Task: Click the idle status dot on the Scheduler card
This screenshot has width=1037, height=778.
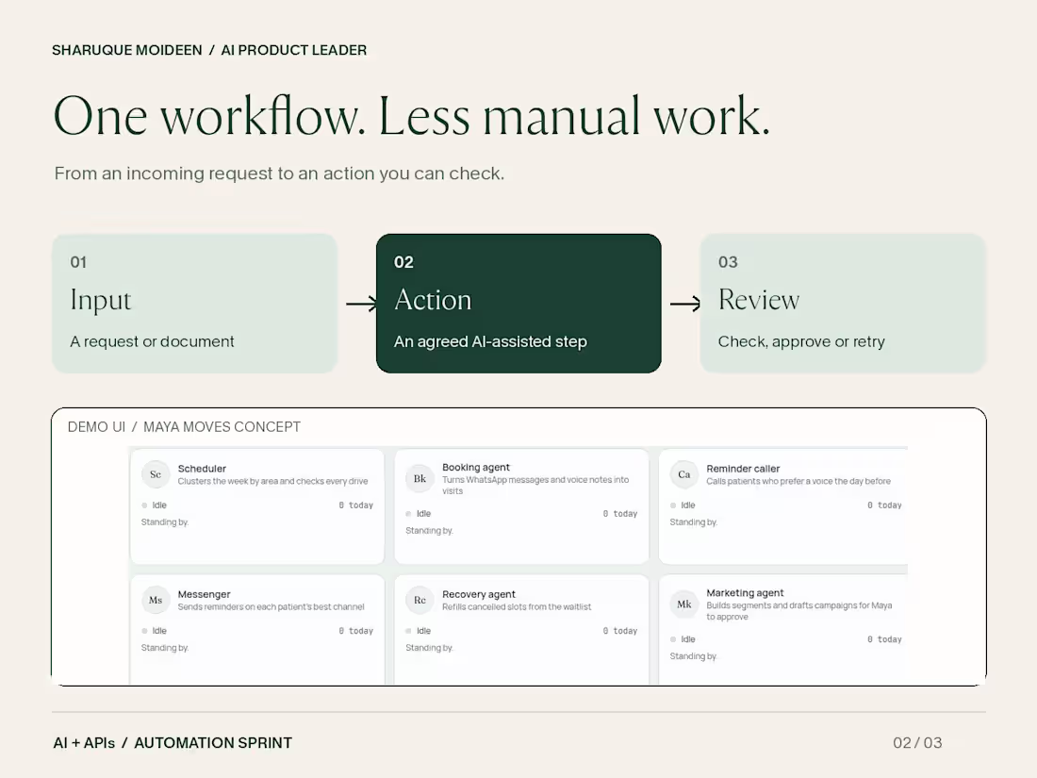Action: pyautogui.click(x=144, y=505)
